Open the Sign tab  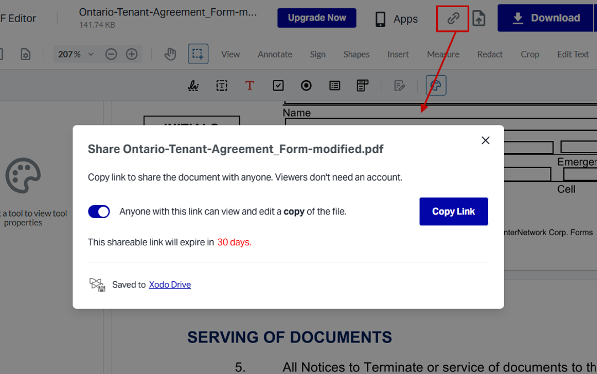pos(317,54)
